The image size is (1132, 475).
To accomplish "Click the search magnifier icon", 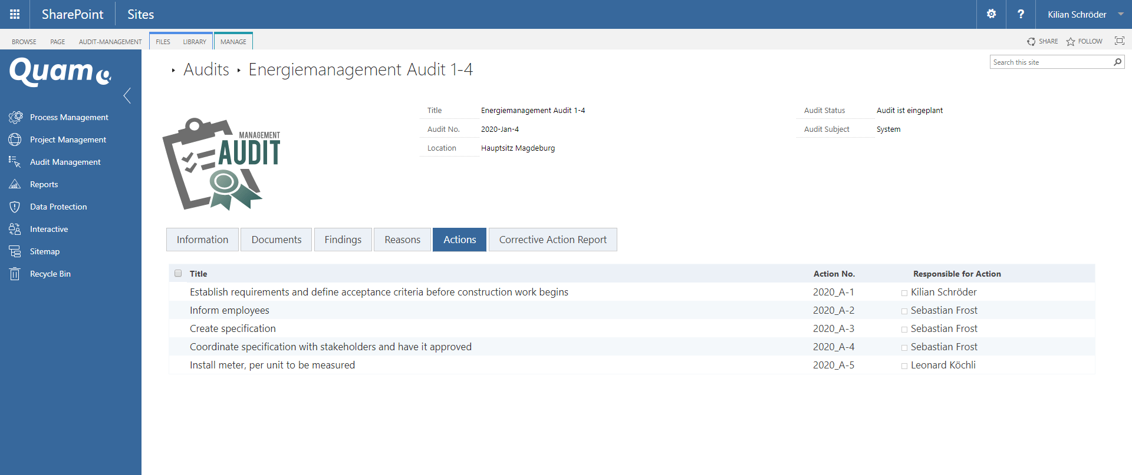I will (1117, 62).
